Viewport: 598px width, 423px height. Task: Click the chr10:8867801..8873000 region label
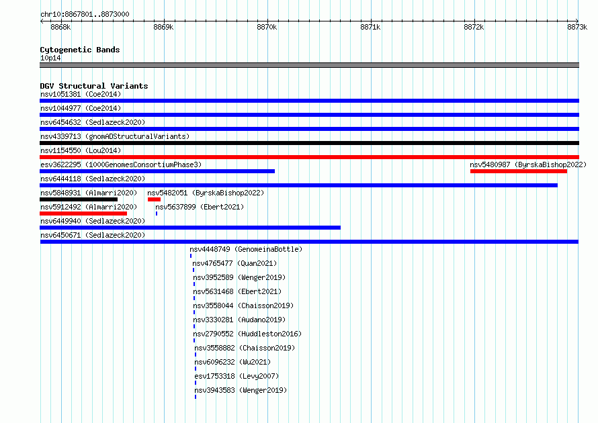(85, 14)
